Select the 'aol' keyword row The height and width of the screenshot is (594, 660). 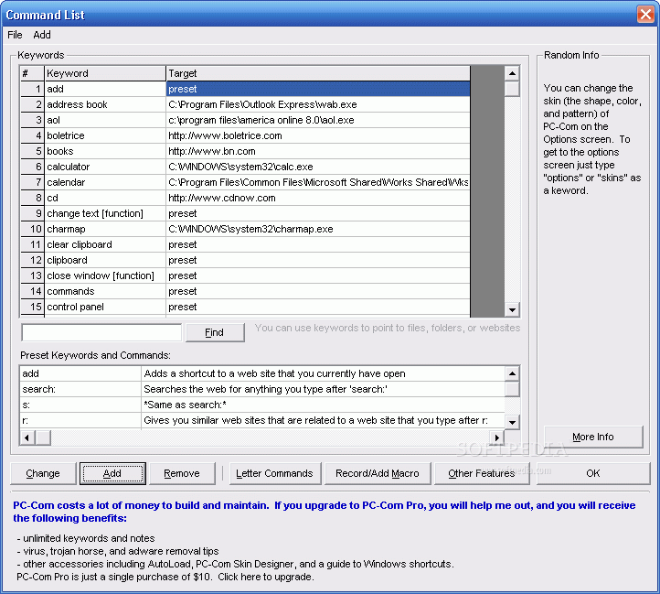(x=105, y=120)
